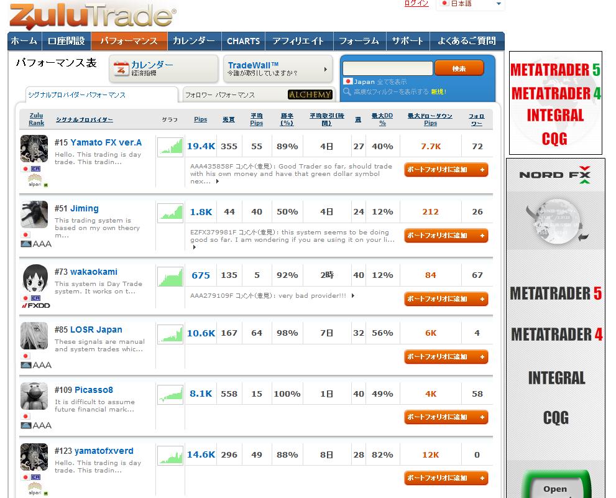Open カレンダー navigation menu
The height and width of the screenshot is (498, 616).
click(x=194, y=41)
